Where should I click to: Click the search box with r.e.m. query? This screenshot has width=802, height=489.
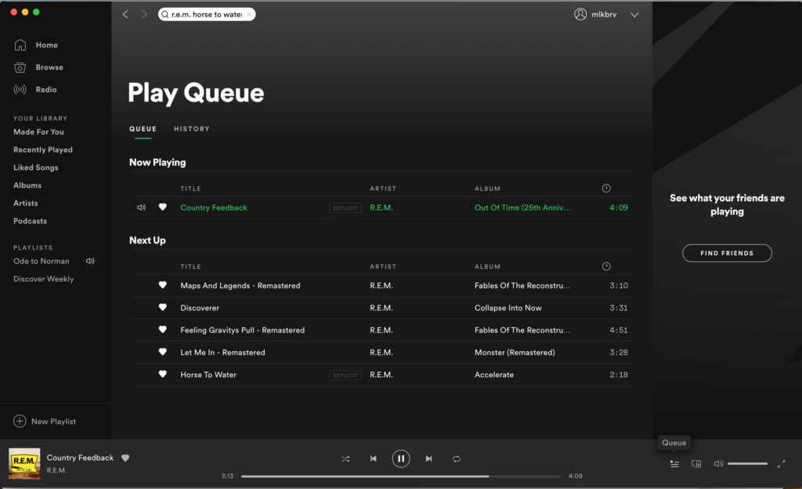pos(207,14)
